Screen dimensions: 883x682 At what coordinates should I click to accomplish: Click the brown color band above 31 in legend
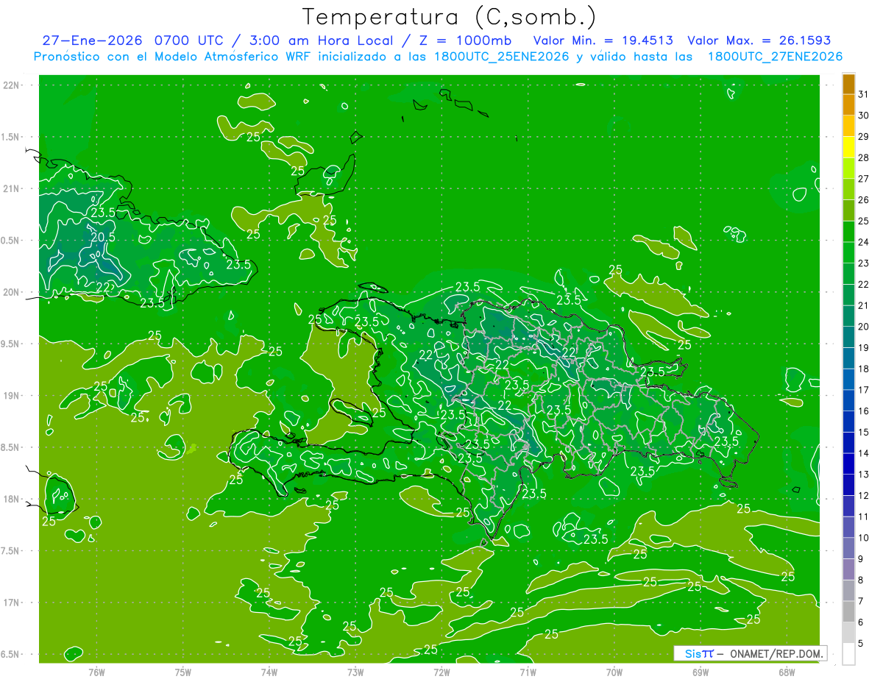[848, 83]
